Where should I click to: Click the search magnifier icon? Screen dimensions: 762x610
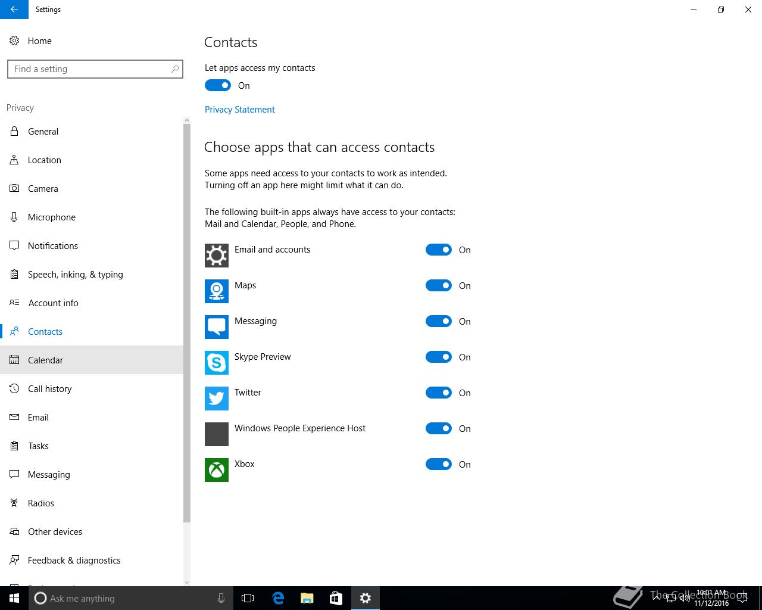coord(174,69)
